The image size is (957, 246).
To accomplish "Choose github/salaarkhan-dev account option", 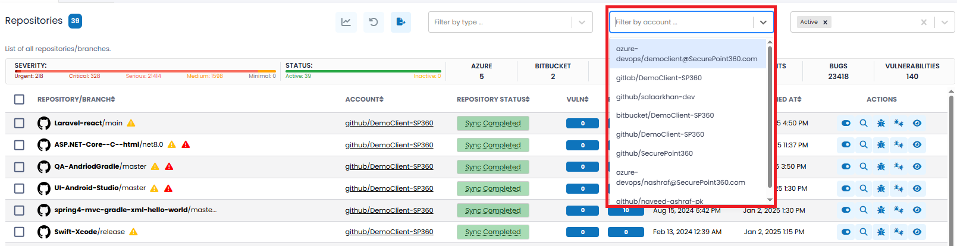I will click(687, 97).
